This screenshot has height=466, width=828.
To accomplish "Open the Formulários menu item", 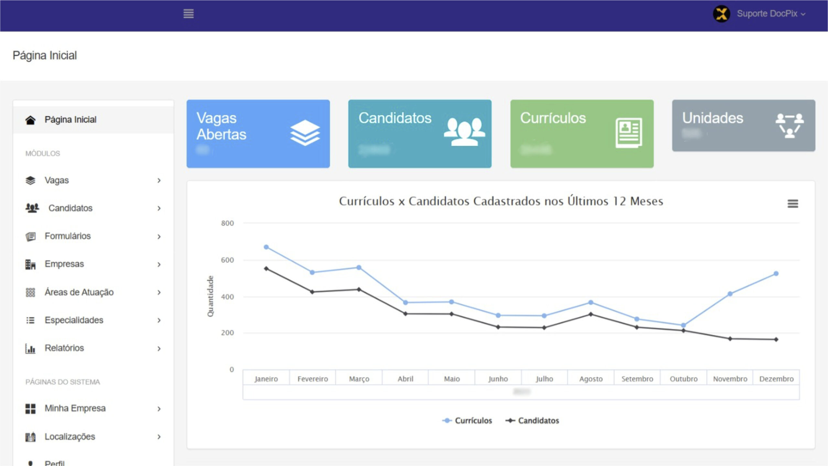I will [68, 236].
